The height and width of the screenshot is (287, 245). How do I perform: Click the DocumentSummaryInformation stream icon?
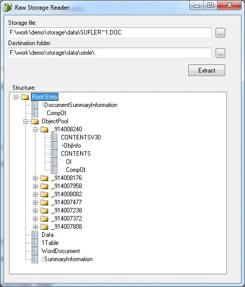tap(35, 105)
